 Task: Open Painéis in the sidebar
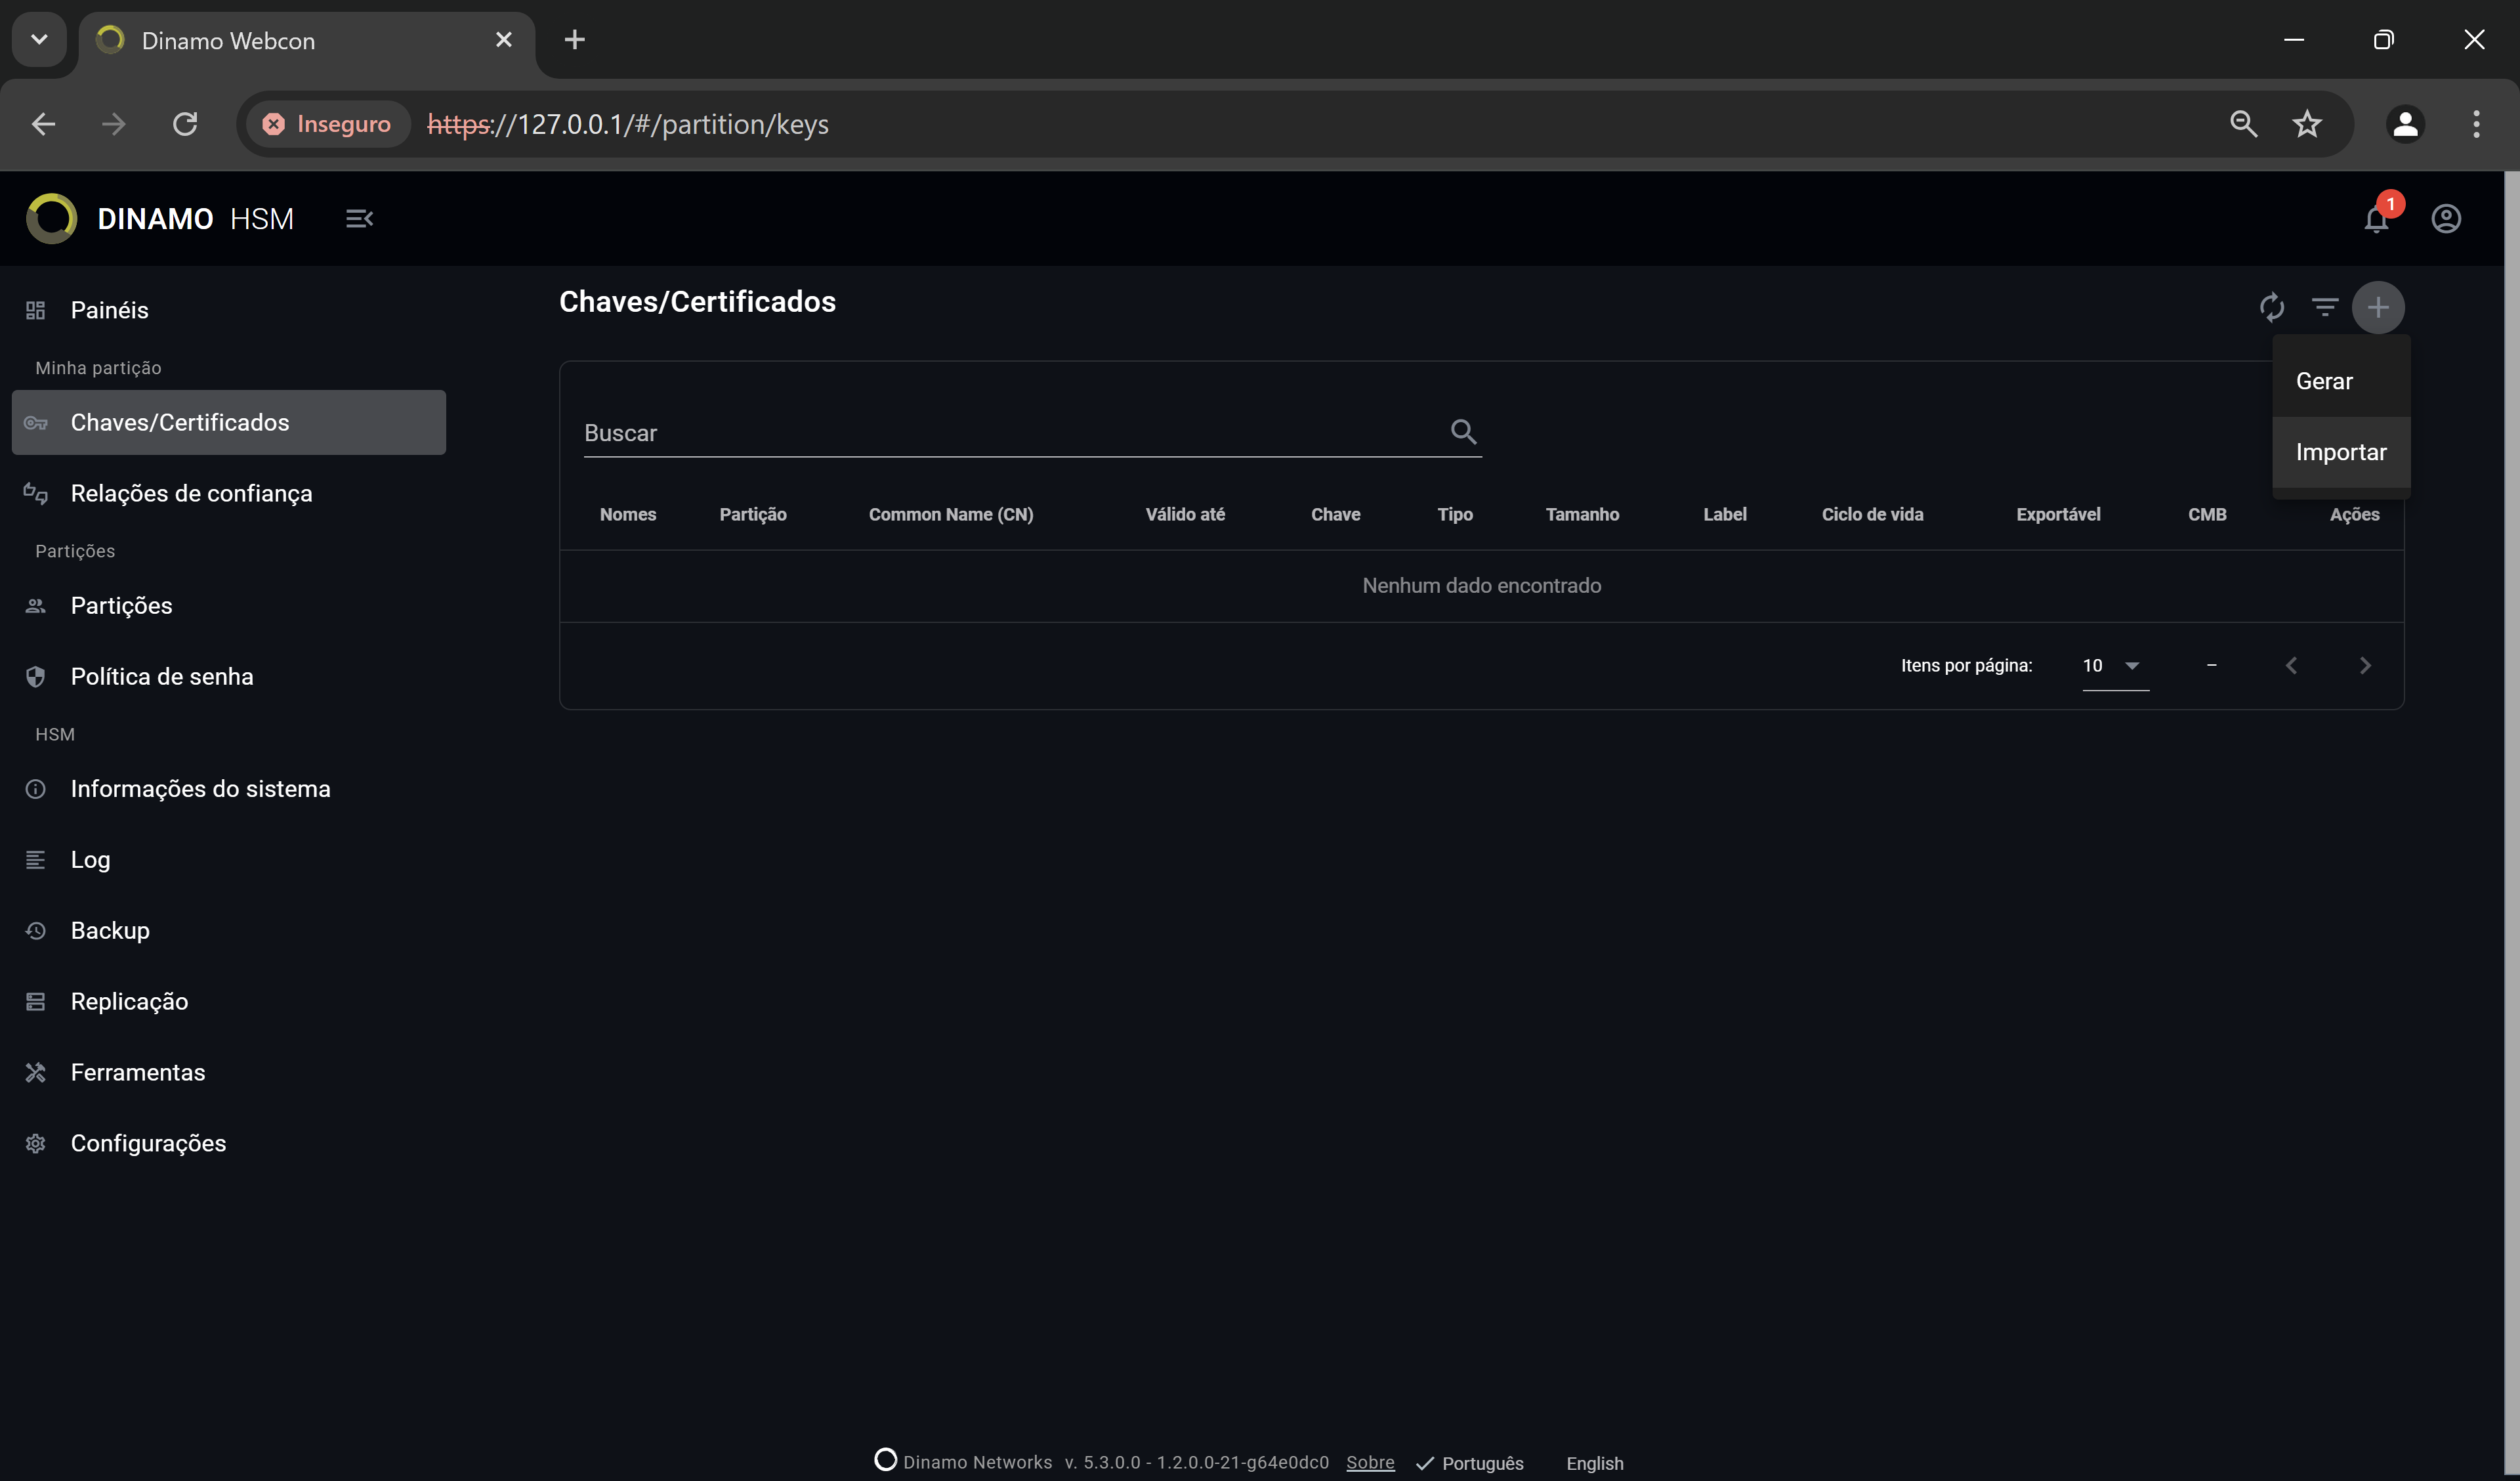(x=229, y=311)
